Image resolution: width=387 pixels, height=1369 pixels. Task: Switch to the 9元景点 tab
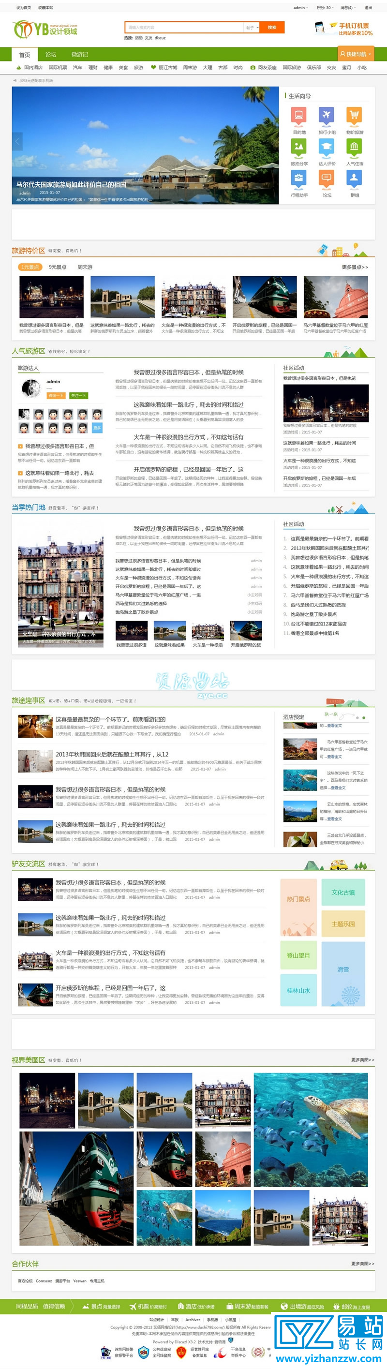point(58,267)
